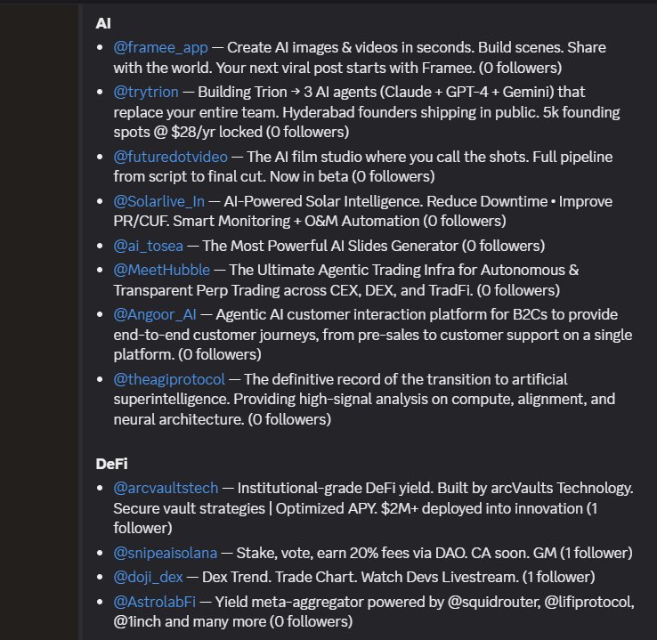Click the @Angoor_AI profile link
657x640 pixels.
(156, 315)
